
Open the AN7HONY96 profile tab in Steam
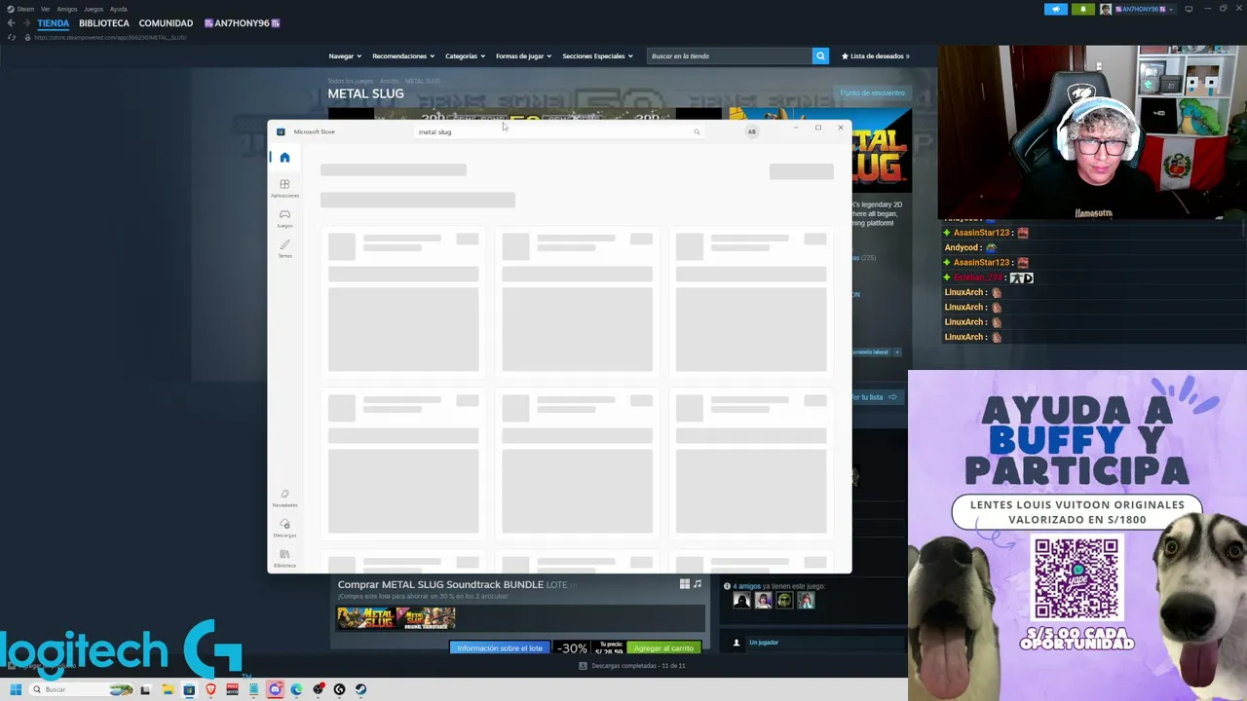click(x=242, y=23)
